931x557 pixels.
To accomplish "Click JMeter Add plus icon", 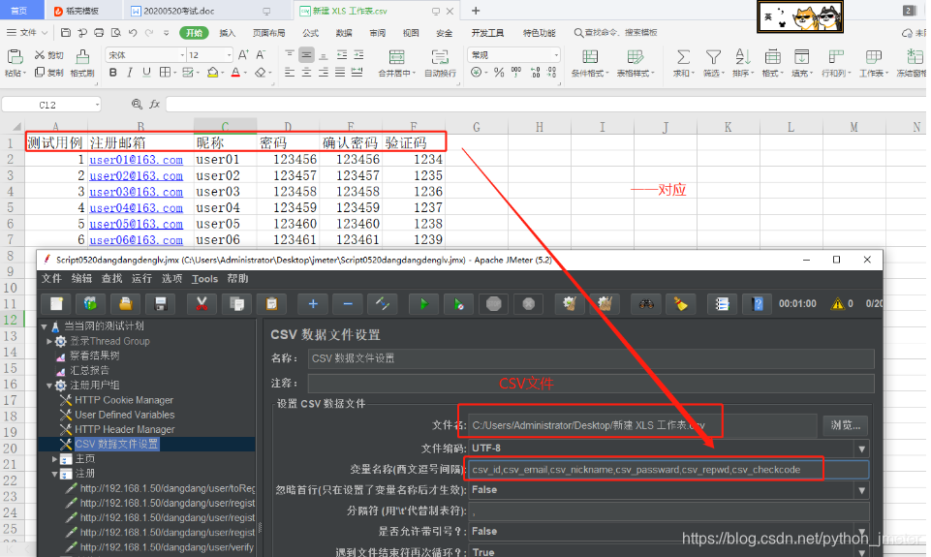I will [313, 304].
